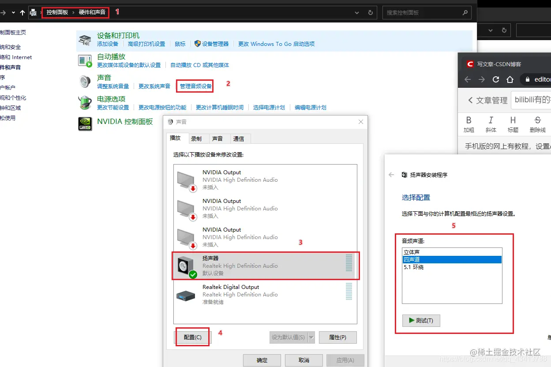Click the Bold (加粗) formatting icon

pyautogui.click(x=469, y=120)
